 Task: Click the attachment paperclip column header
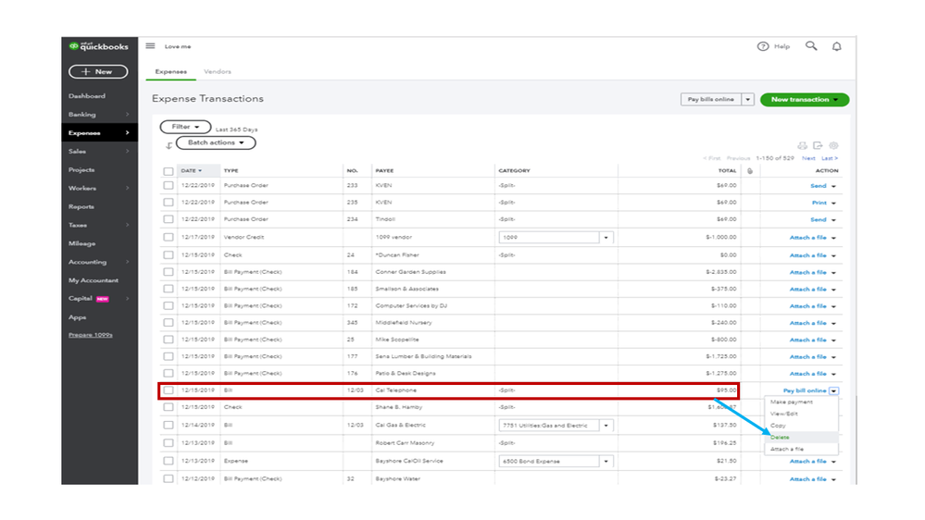click(750, 171)
